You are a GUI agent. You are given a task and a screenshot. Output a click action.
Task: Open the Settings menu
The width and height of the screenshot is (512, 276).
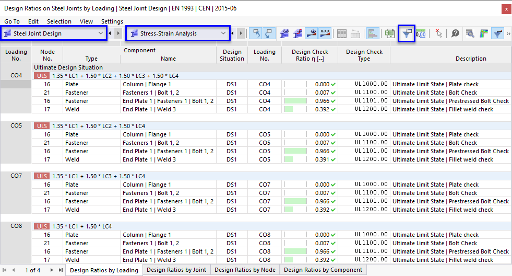(112, 21)
